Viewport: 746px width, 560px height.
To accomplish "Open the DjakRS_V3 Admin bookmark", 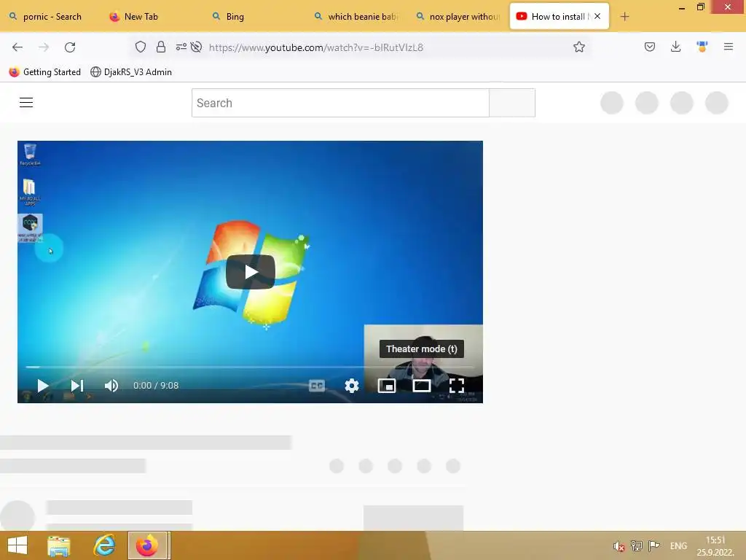I will point(131,72).
